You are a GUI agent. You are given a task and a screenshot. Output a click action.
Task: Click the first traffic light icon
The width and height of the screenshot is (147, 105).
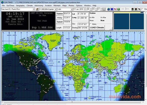tap(133, 9)
